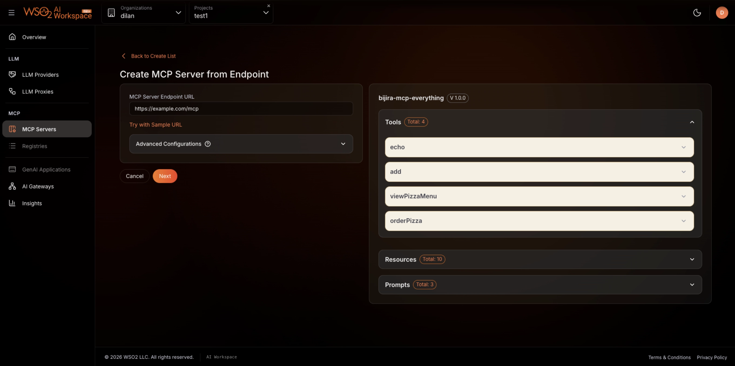Expand the orderPizza tool details

coord(684,221)
